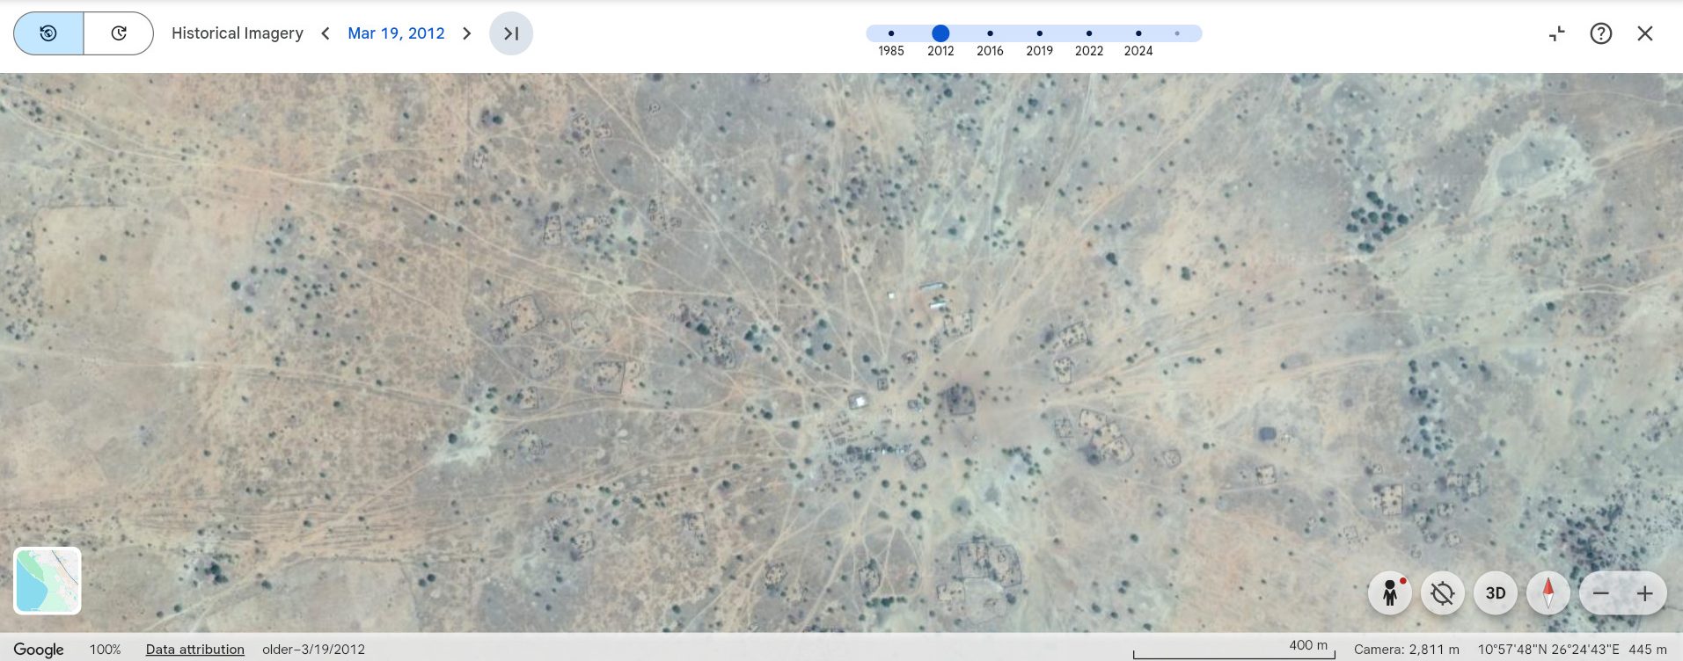Switch to the timelapse mode toggle
Screen dimensions: 1683x661
[x=119, y=33]
